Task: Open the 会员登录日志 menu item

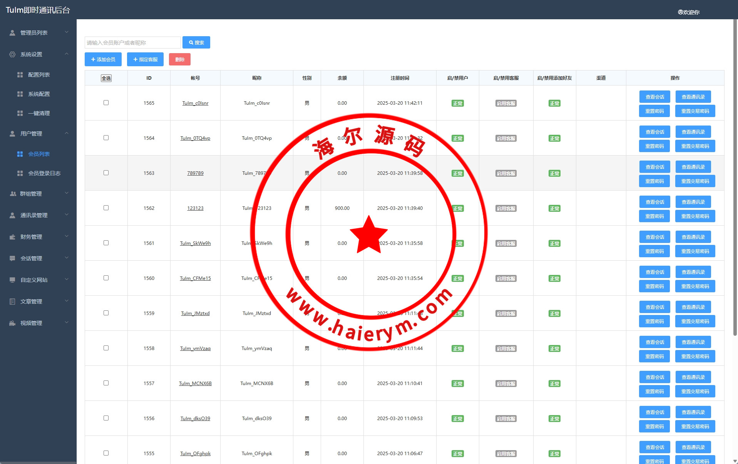Action: [x=44, y=173]
